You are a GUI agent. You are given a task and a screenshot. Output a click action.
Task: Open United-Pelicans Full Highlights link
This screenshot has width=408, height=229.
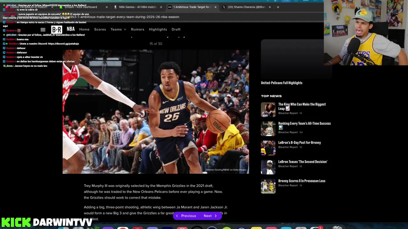pos(281,83)
